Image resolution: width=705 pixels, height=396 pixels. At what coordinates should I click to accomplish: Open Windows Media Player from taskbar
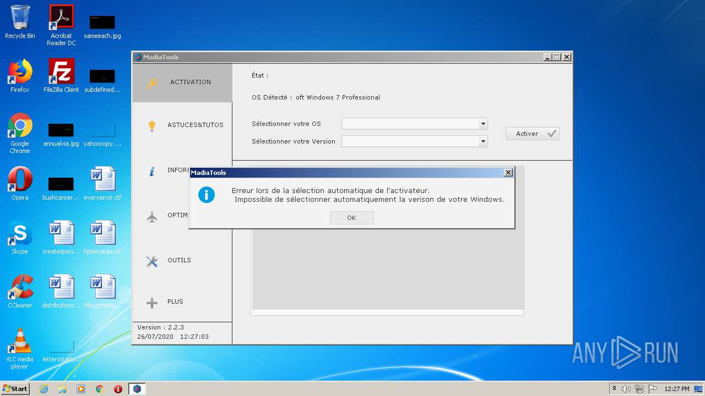point(81,389)
